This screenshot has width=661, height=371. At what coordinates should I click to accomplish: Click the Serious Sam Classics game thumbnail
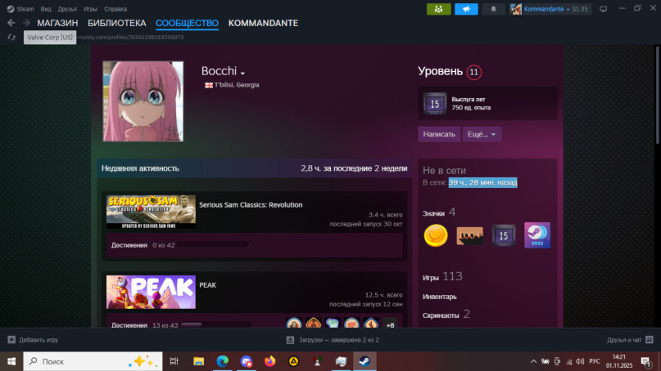click(151, 209)
